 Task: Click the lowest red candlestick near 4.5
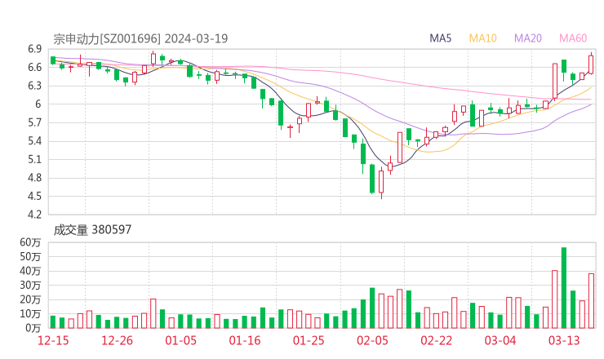click(381, 183)
